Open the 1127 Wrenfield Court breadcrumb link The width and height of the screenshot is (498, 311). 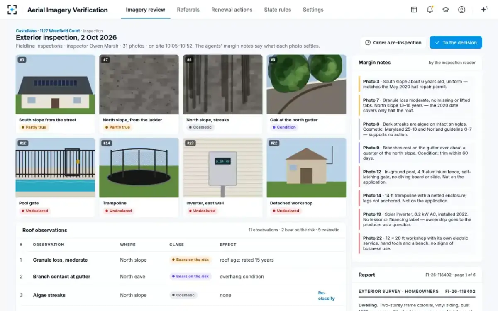click(x=60, y=31)
